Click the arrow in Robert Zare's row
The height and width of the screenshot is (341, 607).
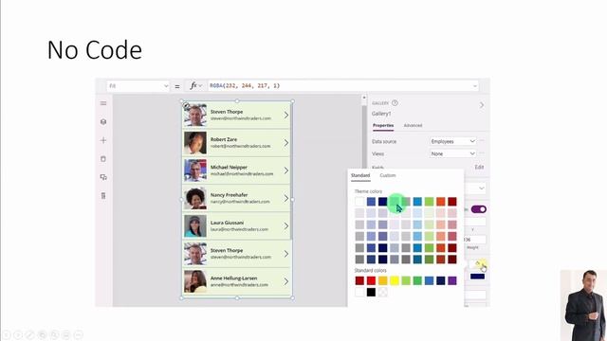pos(286,143)
